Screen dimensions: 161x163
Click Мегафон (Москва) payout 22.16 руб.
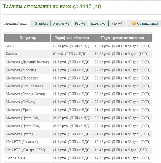(x=122, y=70)
